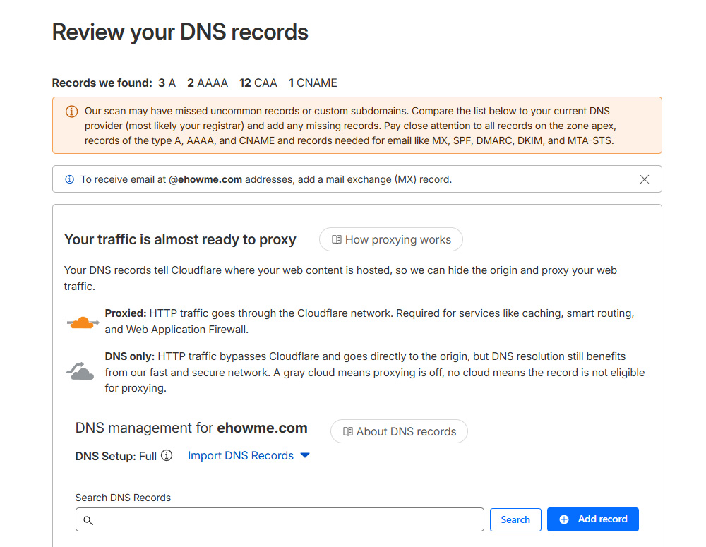
Task: Click the orange Proxied cloud icon
Action: [83, 322]
